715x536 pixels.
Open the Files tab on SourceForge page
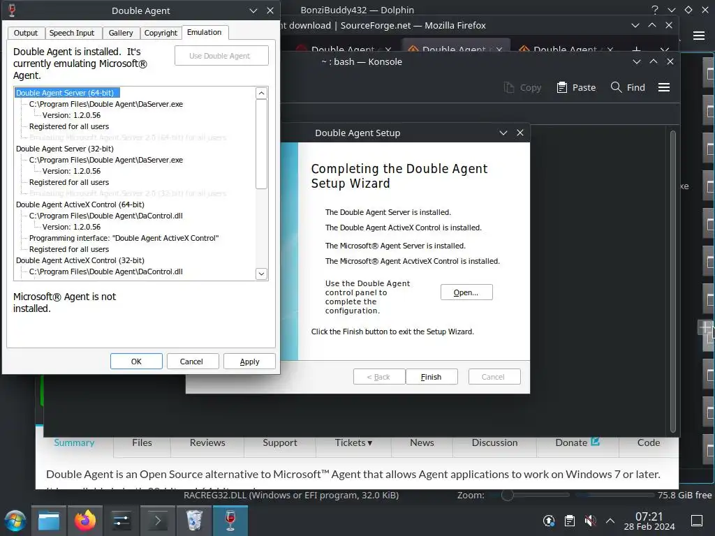coord(142,442)
